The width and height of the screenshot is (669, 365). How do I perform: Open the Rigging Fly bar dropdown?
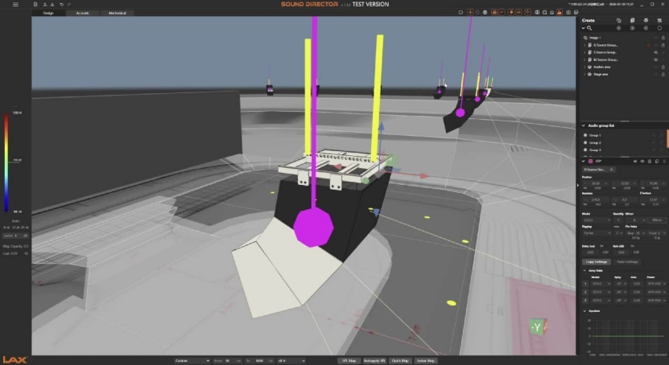[x=597, y=233]
